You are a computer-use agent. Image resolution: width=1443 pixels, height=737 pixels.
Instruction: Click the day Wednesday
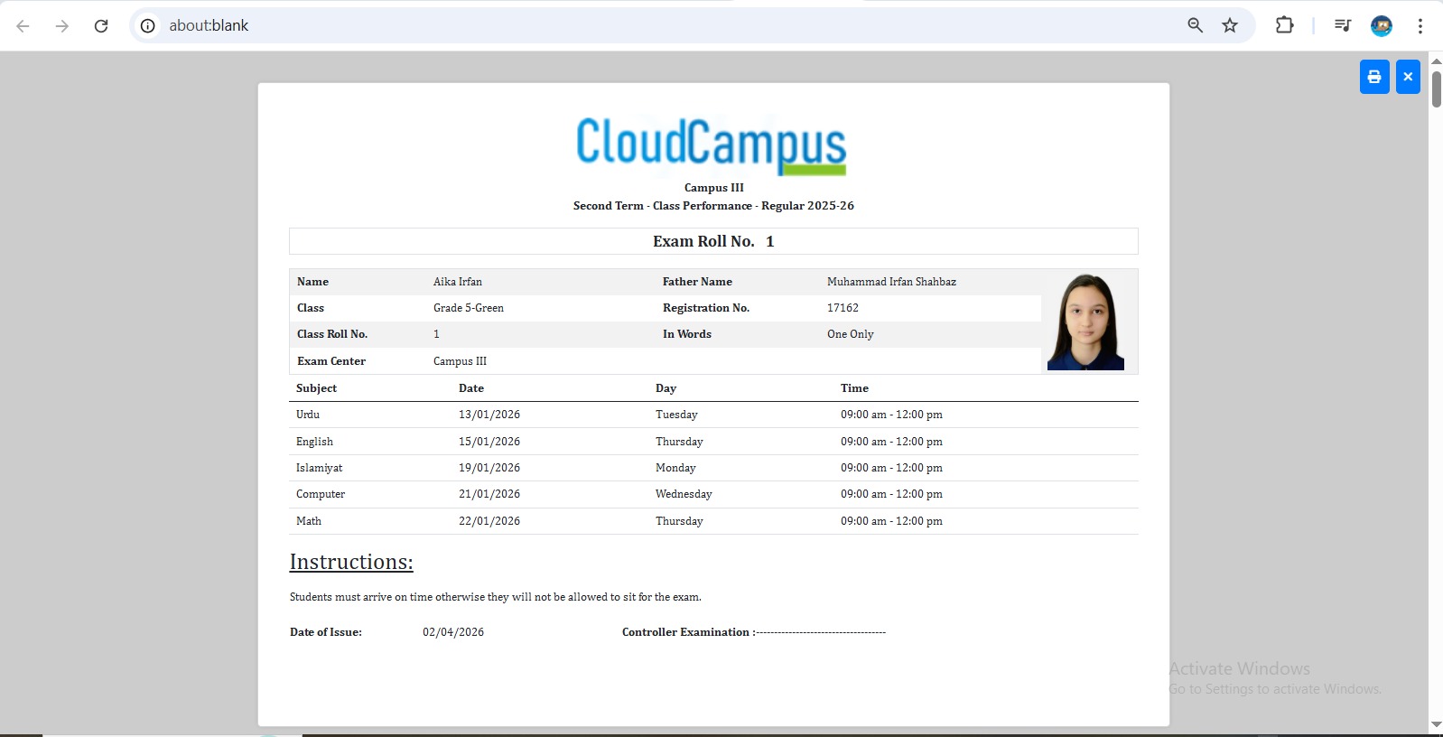coord(684,494)
